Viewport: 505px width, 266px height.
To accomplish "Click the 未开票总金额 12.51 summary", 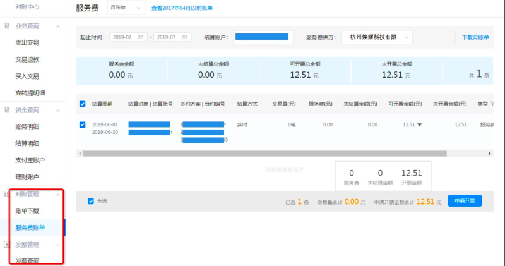I will point(396,71).
